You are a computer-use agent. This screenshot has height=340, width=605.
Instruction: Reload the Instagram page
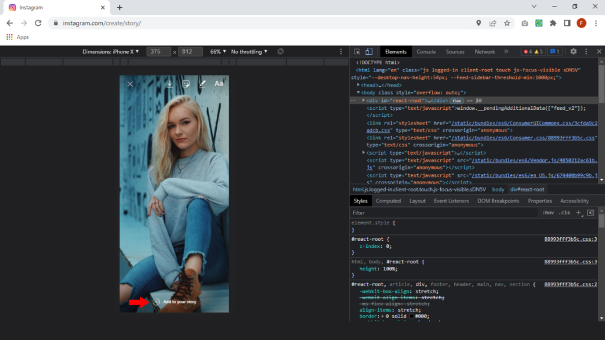coord(38,23)
